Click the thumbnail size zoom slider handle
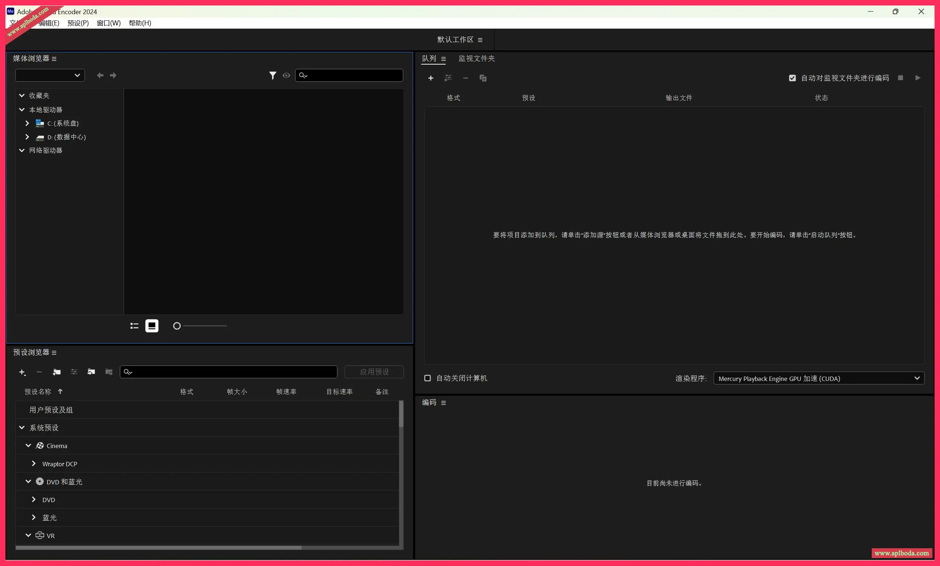This screenshot has width=940, height=566. pyautogui.click(x=177, y=326)
